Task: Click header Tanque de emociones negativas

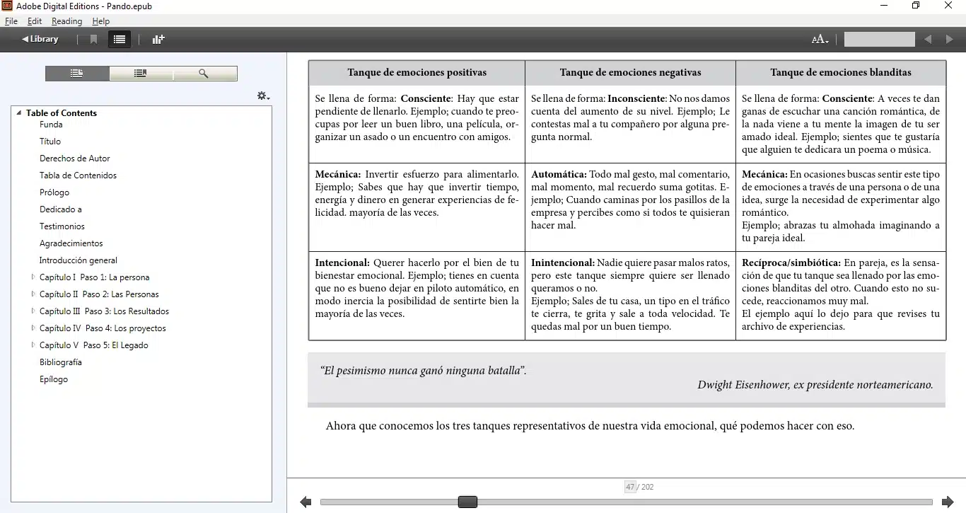Action: click(631, 72)
